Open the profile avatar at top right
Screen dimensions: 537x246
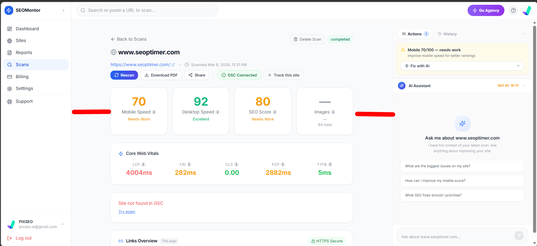coord(527,10)
